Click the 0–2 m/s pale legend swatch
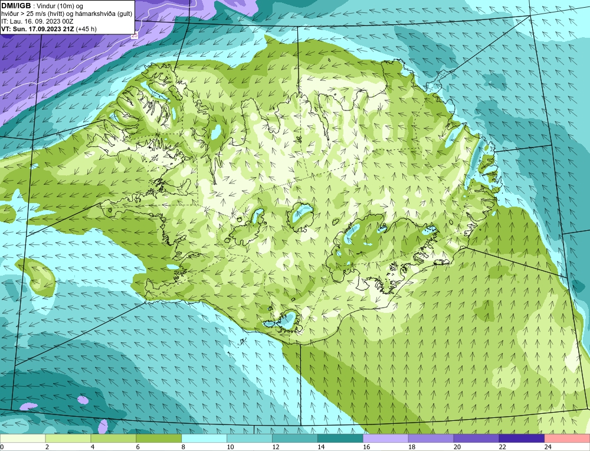The image size is (590, 451). 22,439
